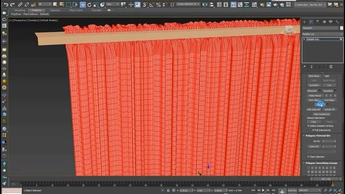
Task: Open the Rendered Frame Window icon
Action: (268, 4)
